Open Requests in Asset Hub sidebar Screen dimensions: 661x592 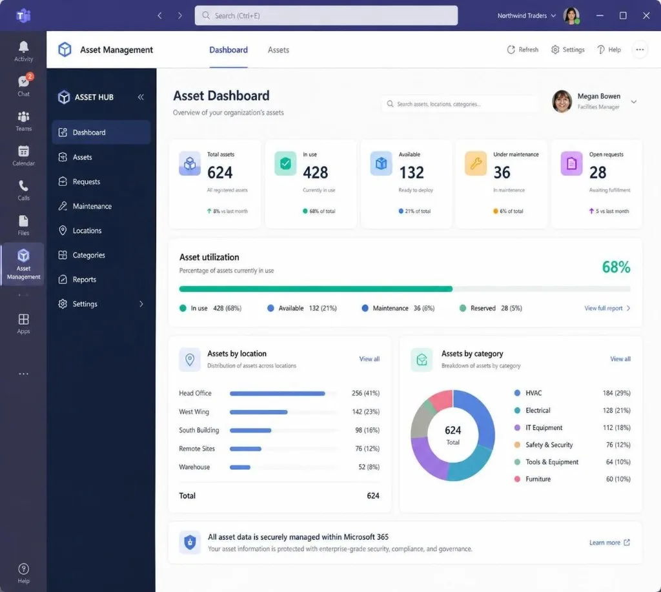coord(101,181)
